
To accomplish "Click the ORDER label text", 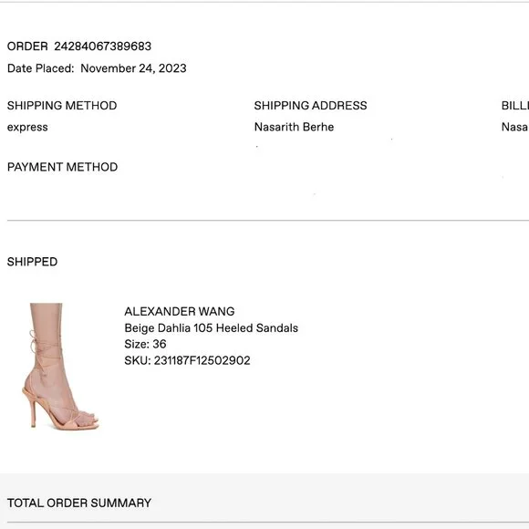I will [27, 47].
